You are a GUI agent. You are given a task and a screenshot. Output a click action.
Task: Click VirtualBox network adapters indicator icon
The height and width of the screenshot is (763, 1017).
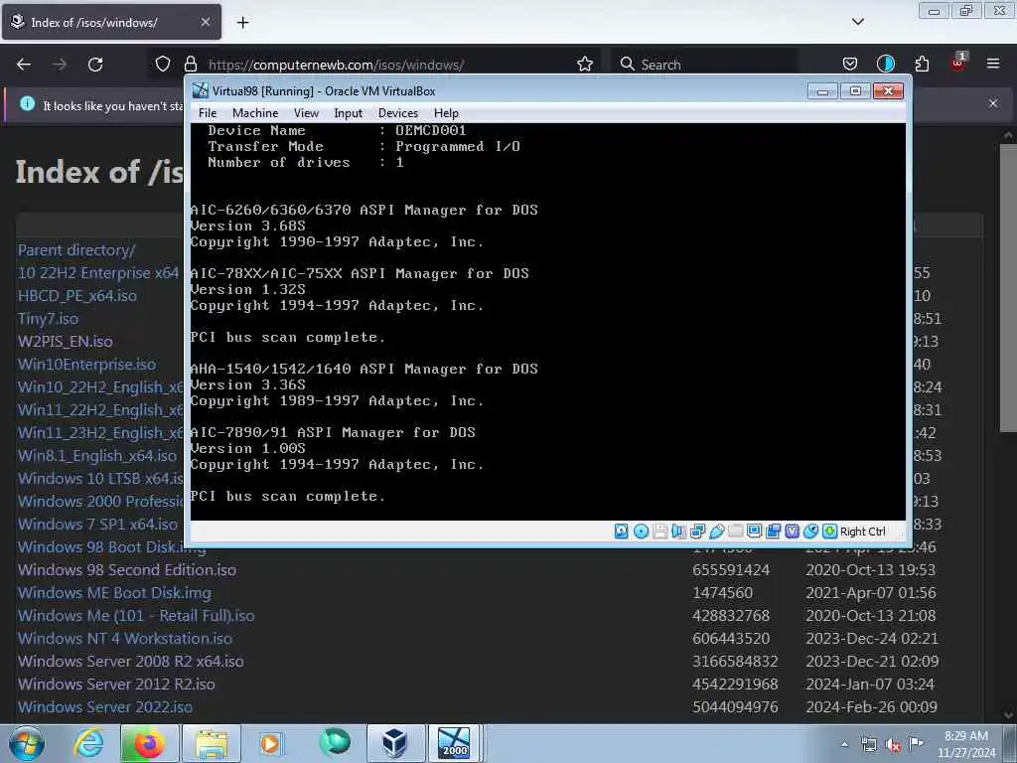tap(697, 532)
